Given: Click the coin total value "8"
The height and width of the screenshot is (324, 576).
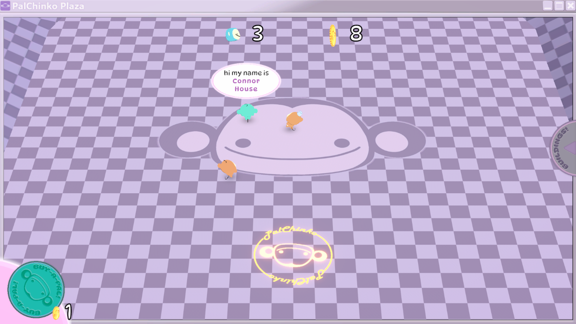Looking at the screenshot, I should click(356, 34).
